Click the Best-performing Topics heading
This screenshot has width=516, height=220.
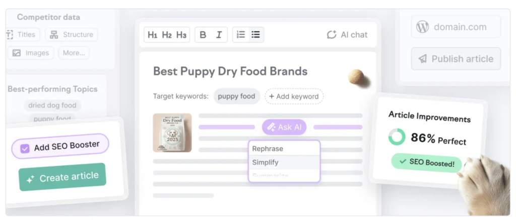point(52,89)
